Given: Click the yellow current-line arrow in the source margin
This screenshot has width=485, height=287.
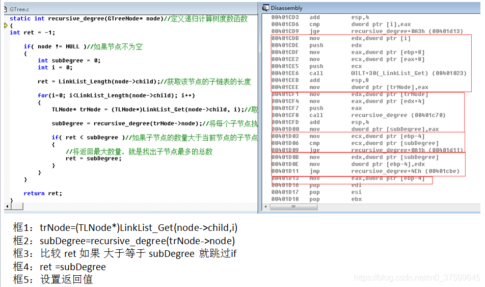Looking at the screenshot, I should tap(6, 25).
